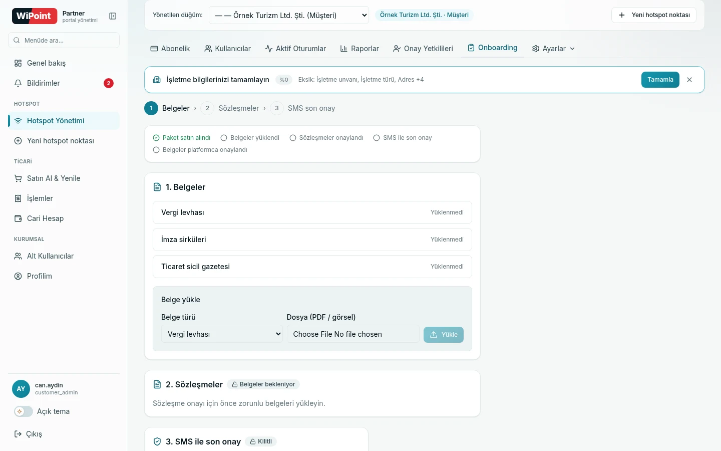Click Yeni hotspot noktası in sidebar
Screen dimensions: 721x451
click(64, 141)
